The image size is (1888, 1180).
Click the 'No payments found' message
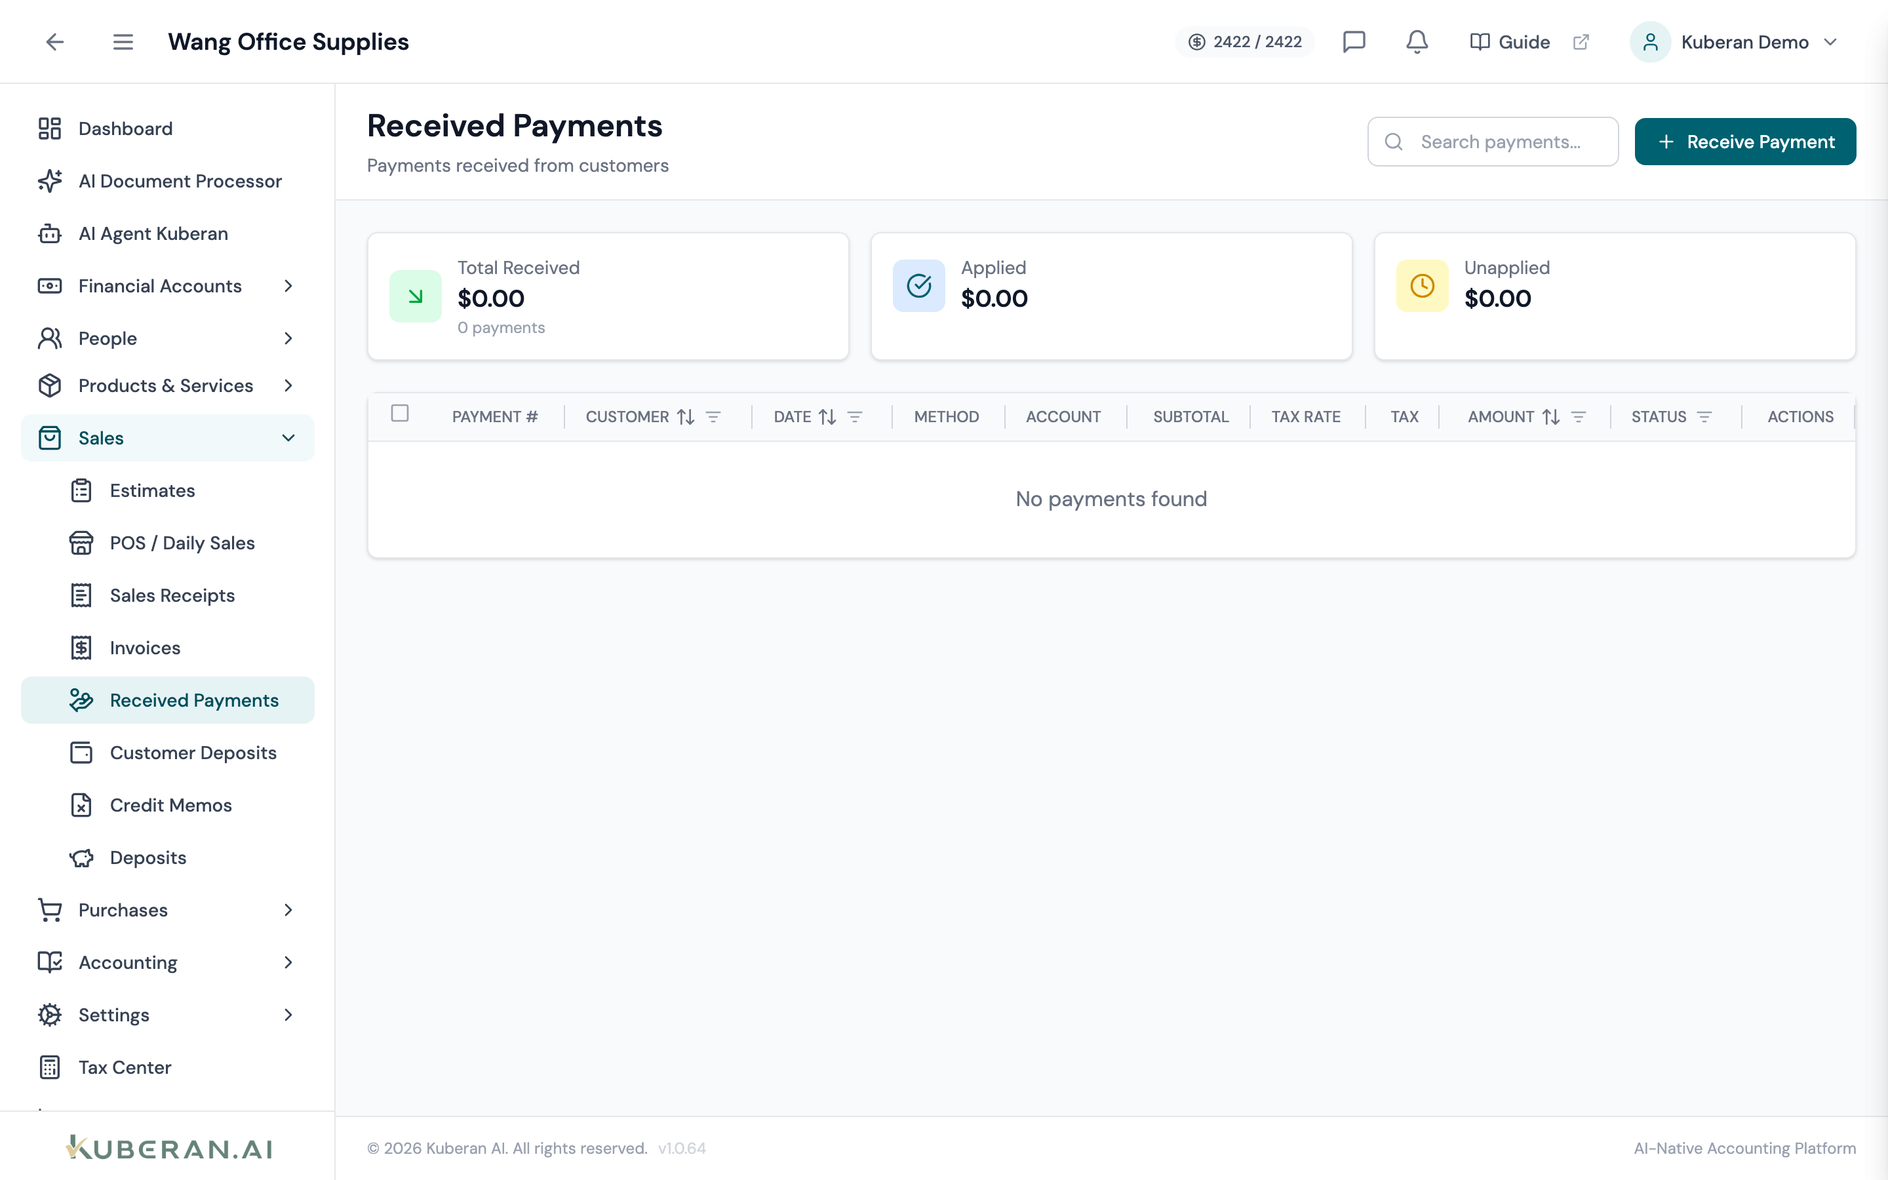[1111, 499]
